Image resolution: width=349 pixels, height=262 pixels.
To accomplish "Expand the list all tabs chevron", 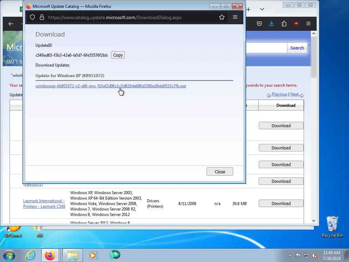I will [x=262, y=9].
